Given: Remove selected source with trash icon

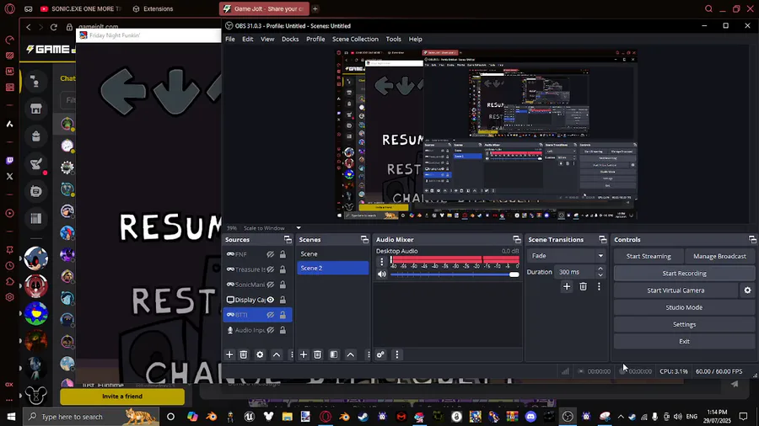Looking at the screenshot, I should (x=244, y=355).
